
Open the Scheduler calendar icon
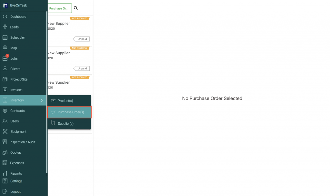(x=5, y=37)
